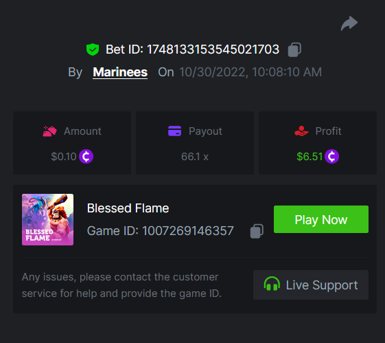Click the purple coin icon beside $6.51

[x=331, y=157]
